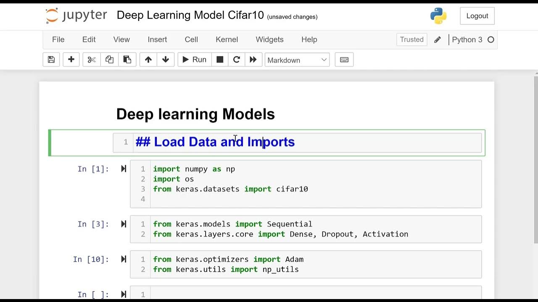
Task: Cut selected cells with the scissors icon
Action: (x=92, y=60)
